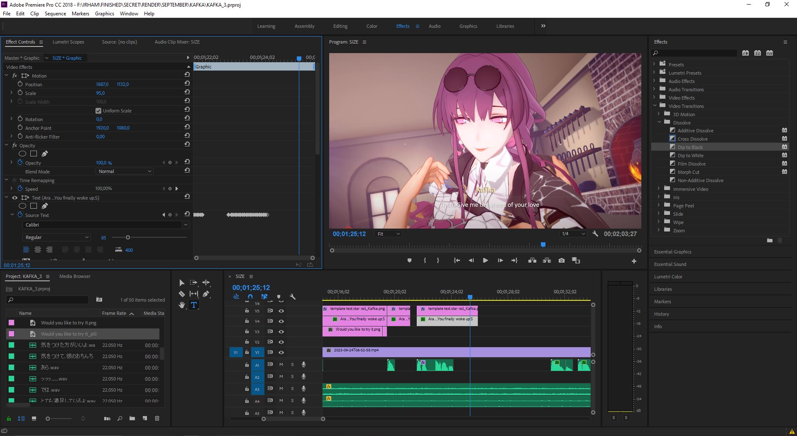Expand the Wipe transitions folder
797x436 pixels.
(x=659, y=222)
